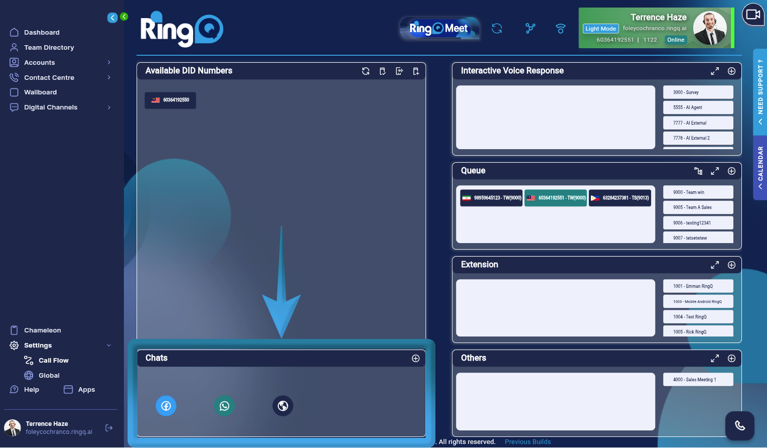Image resolution: width=767 pixels, height=448 pixels.
Task: Collapse the left sidebar with blue arrow
Action: click(112, 17)
